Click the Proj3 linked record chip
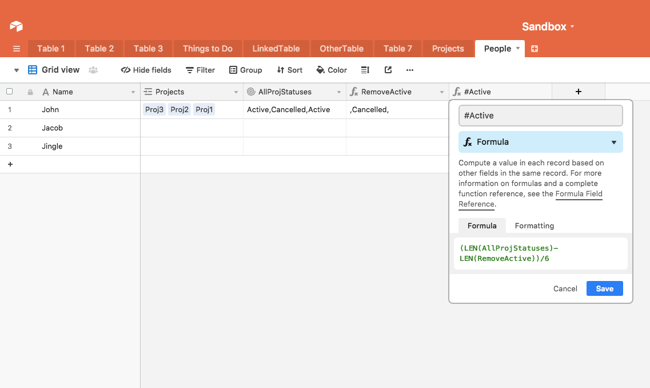This screenshot has height=388, width=650. (154, 109)
